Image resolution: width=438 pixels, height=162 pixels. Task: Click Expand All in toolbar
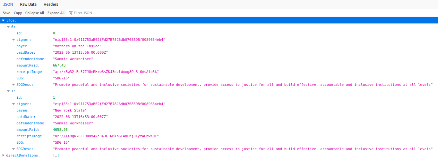coord(56,13)
